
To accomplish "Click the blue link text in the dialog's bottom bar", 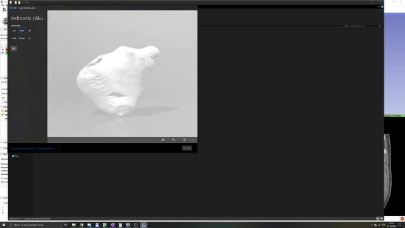I will [x=32, y=148].
